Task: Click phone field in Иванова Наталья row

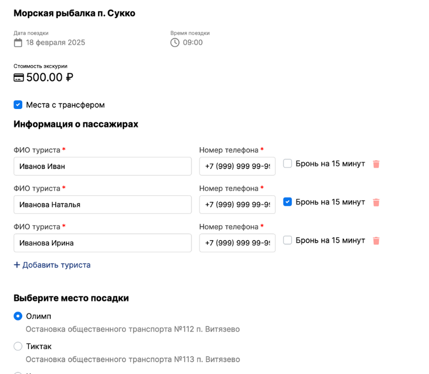Action: (237, 205)
